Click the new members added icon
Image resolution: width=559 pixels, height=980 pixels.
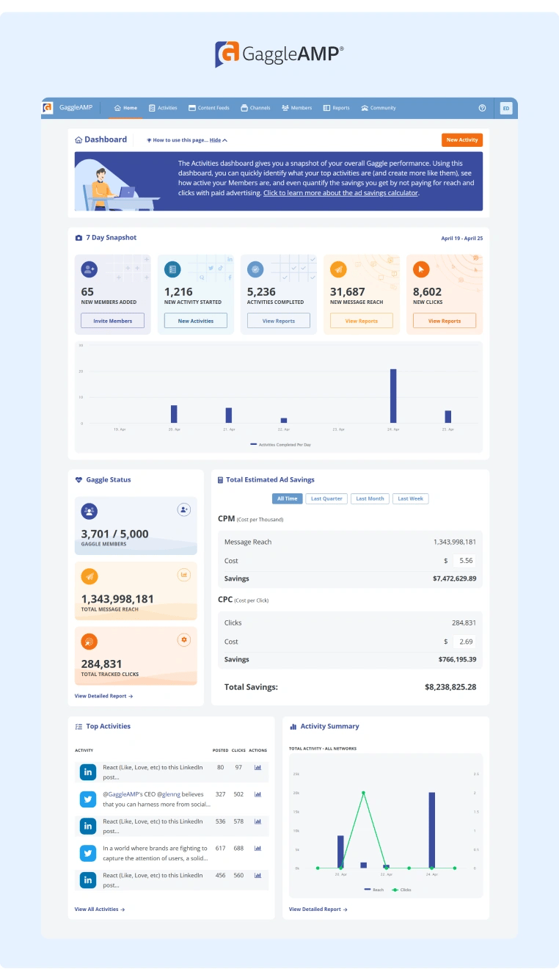[89, 269]
